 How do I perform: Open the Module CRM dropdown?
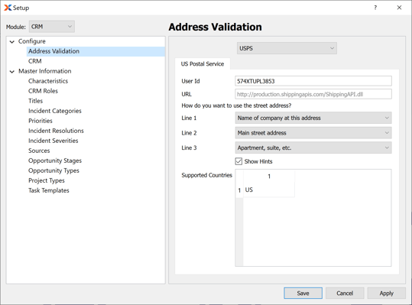point(52,27)
